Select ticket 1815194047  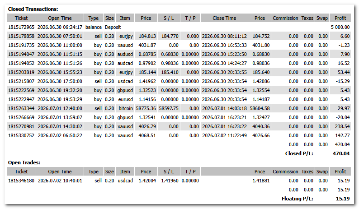[x=21, y=54]
